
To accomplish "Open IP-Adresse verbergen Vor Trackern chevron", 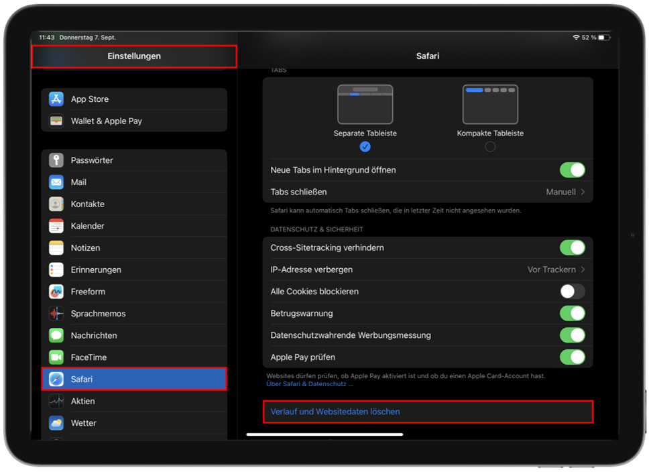I will click(x=583, y=270).
